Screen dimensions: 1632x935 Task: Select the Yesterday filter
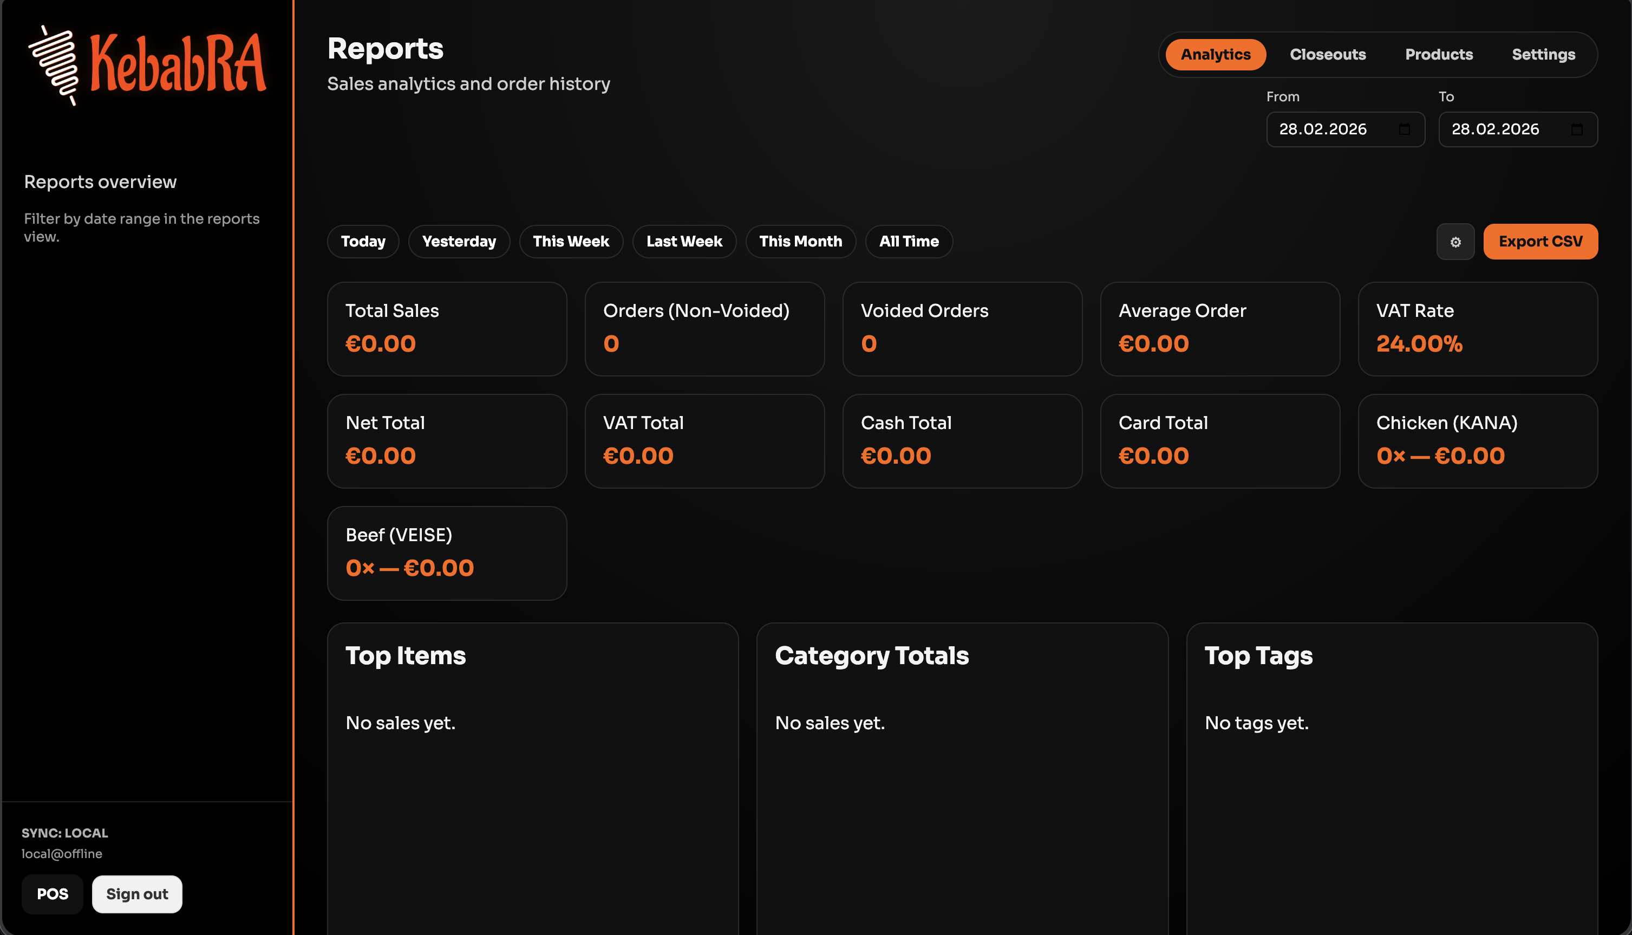click(x=459, y=242)
